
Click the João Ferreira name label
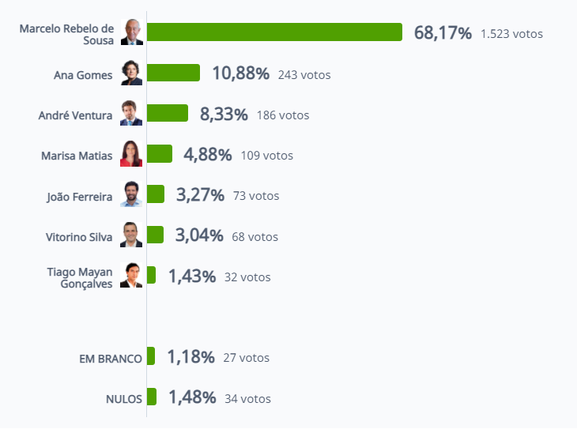coord(80,197)
